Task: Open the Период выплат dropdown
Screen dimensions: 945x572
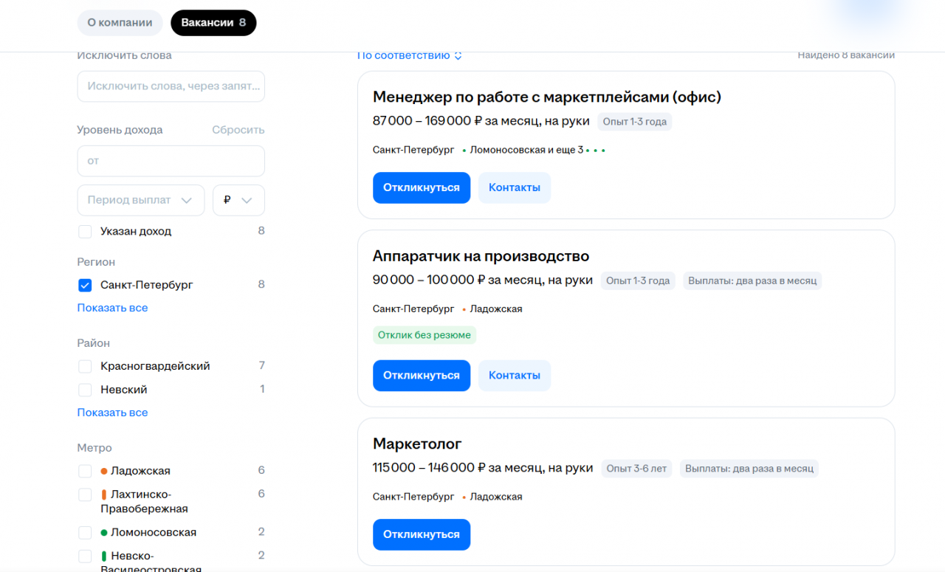Action: (x=140, y=200)
